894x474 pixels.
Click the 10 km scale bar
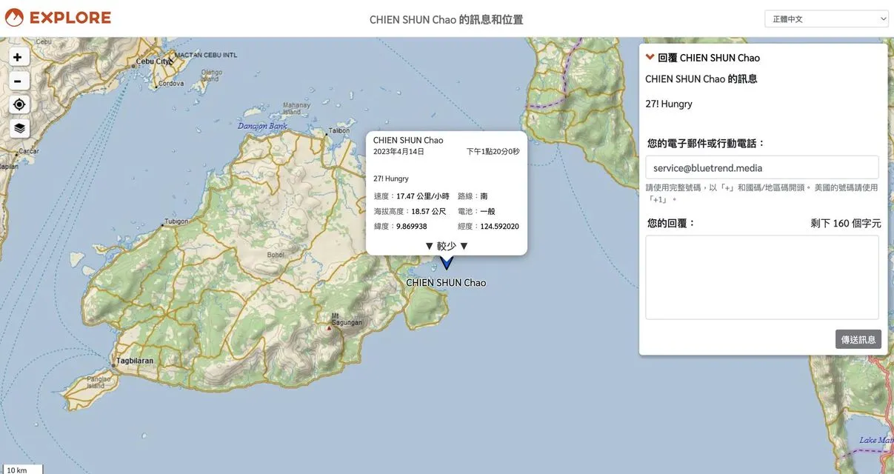point(22,470)
